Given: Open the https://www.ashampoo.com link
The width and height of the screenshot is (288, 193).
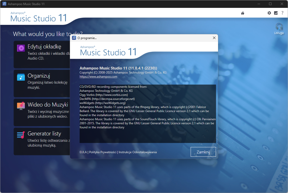Looking at the screenshot, I should [x=98, y=77].
